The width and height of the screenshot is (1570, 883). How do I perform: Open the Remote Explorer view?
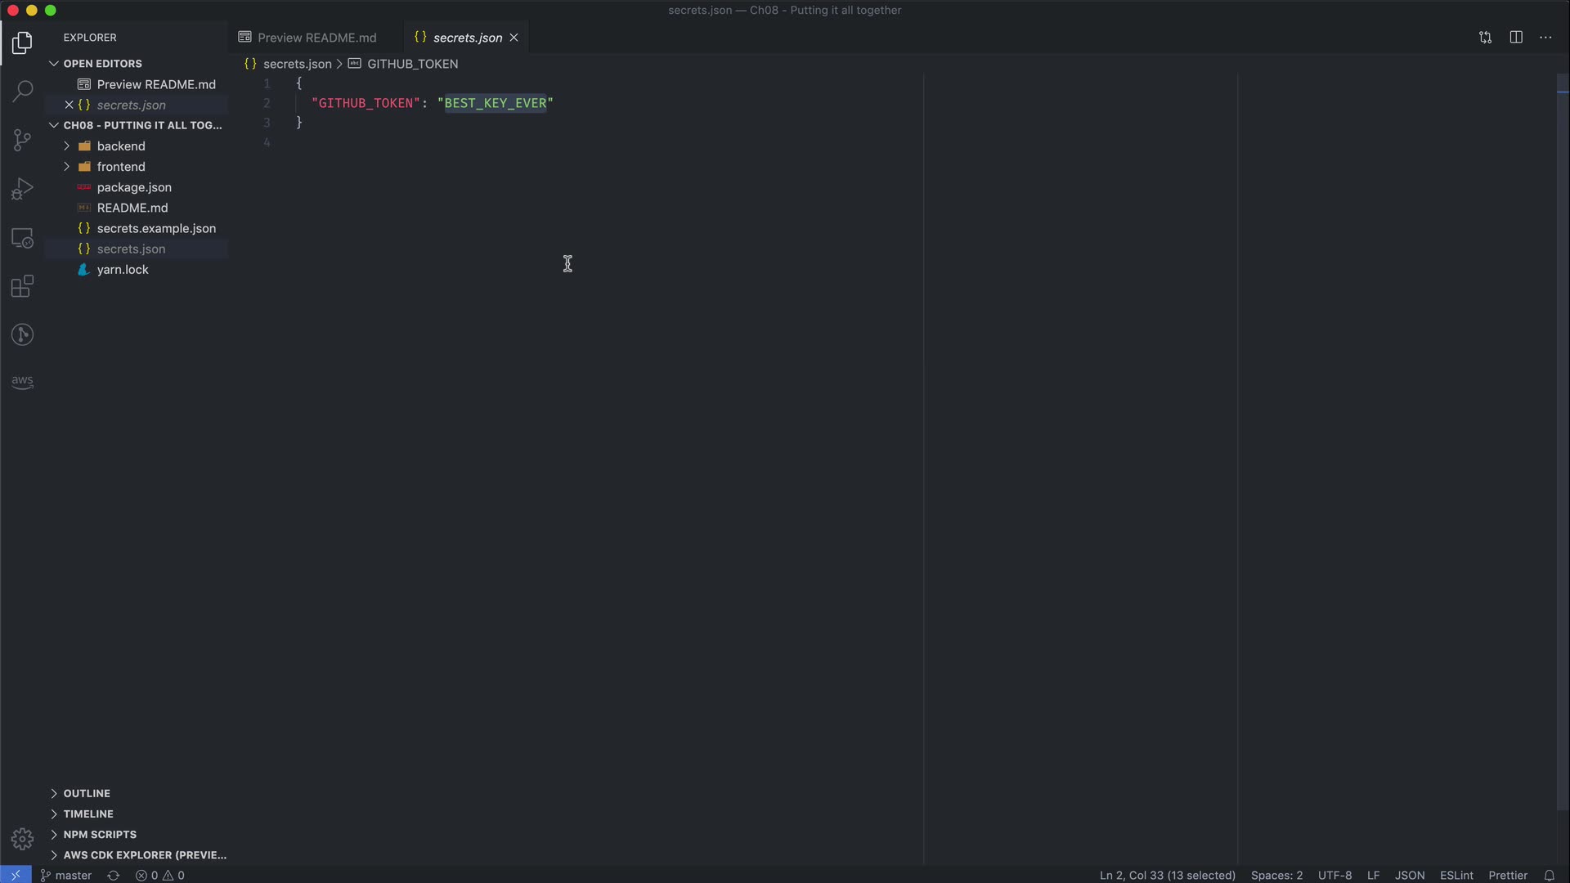point(23,238)
